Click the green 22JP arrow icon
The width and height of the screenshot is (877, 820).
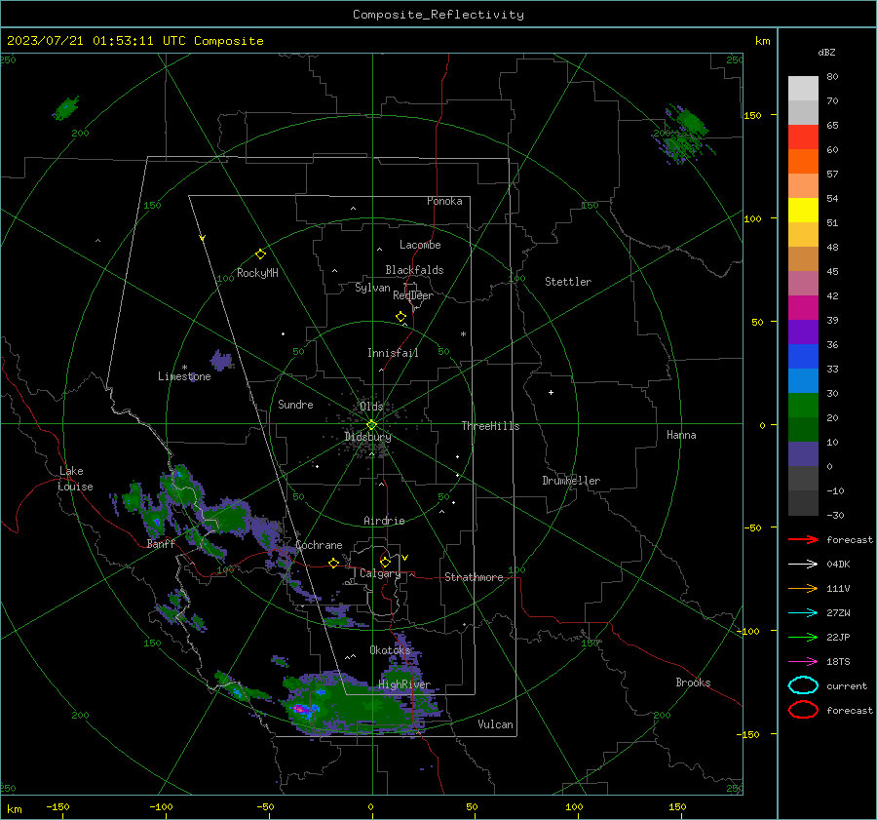(803, 637)
